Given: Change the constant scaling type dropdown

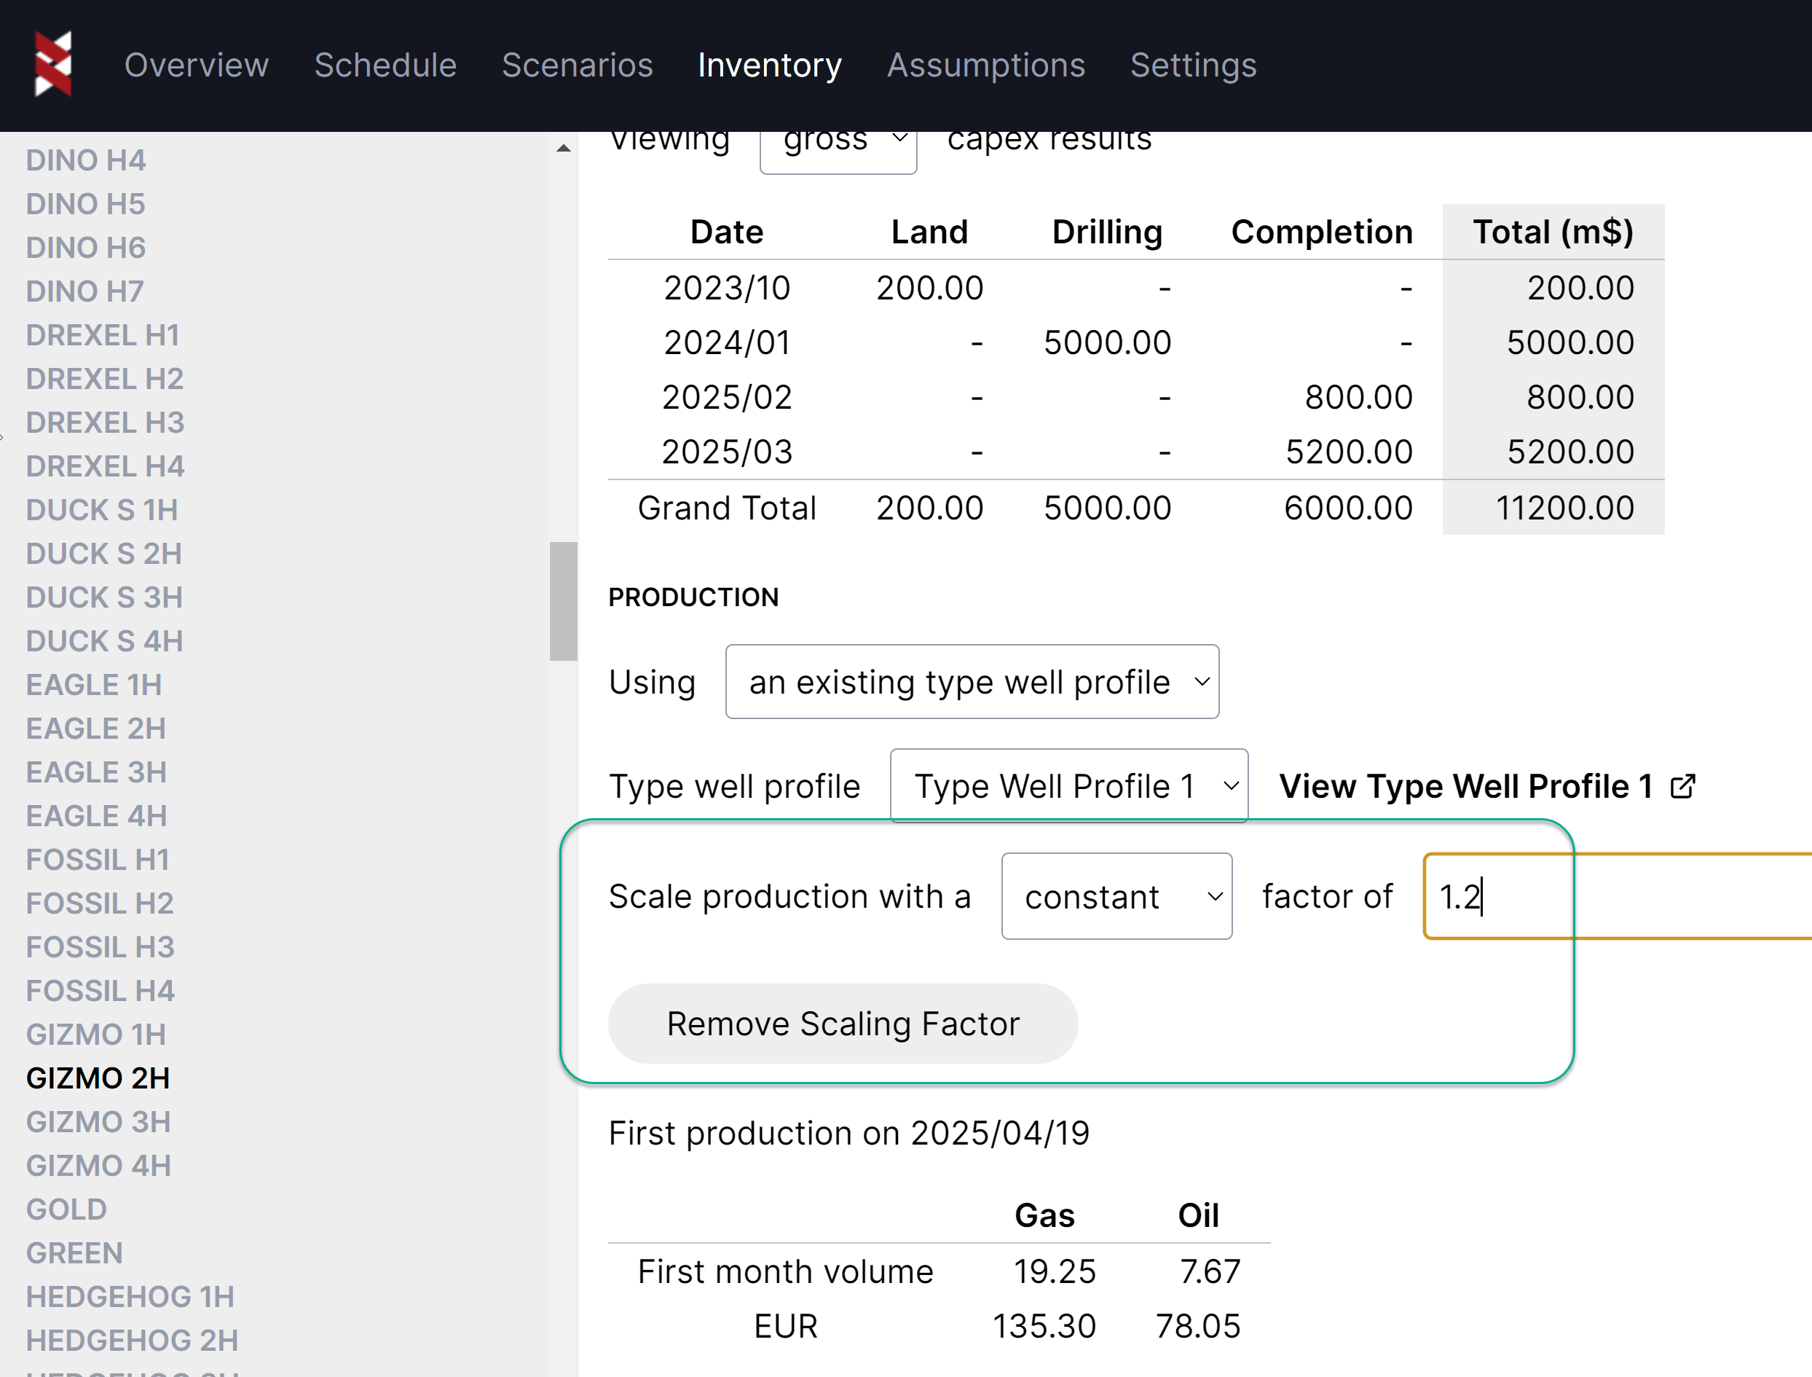Looking at the screenshot, I should [x=1116, y=897].
